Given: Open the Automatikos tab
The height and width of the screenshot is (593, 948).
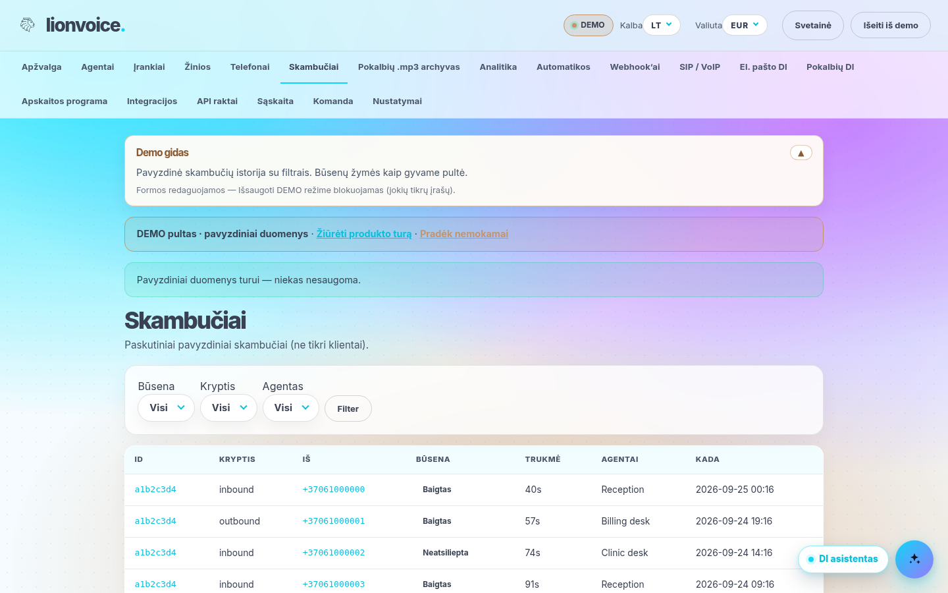Looking at the screenshot, I should point(564,67).
